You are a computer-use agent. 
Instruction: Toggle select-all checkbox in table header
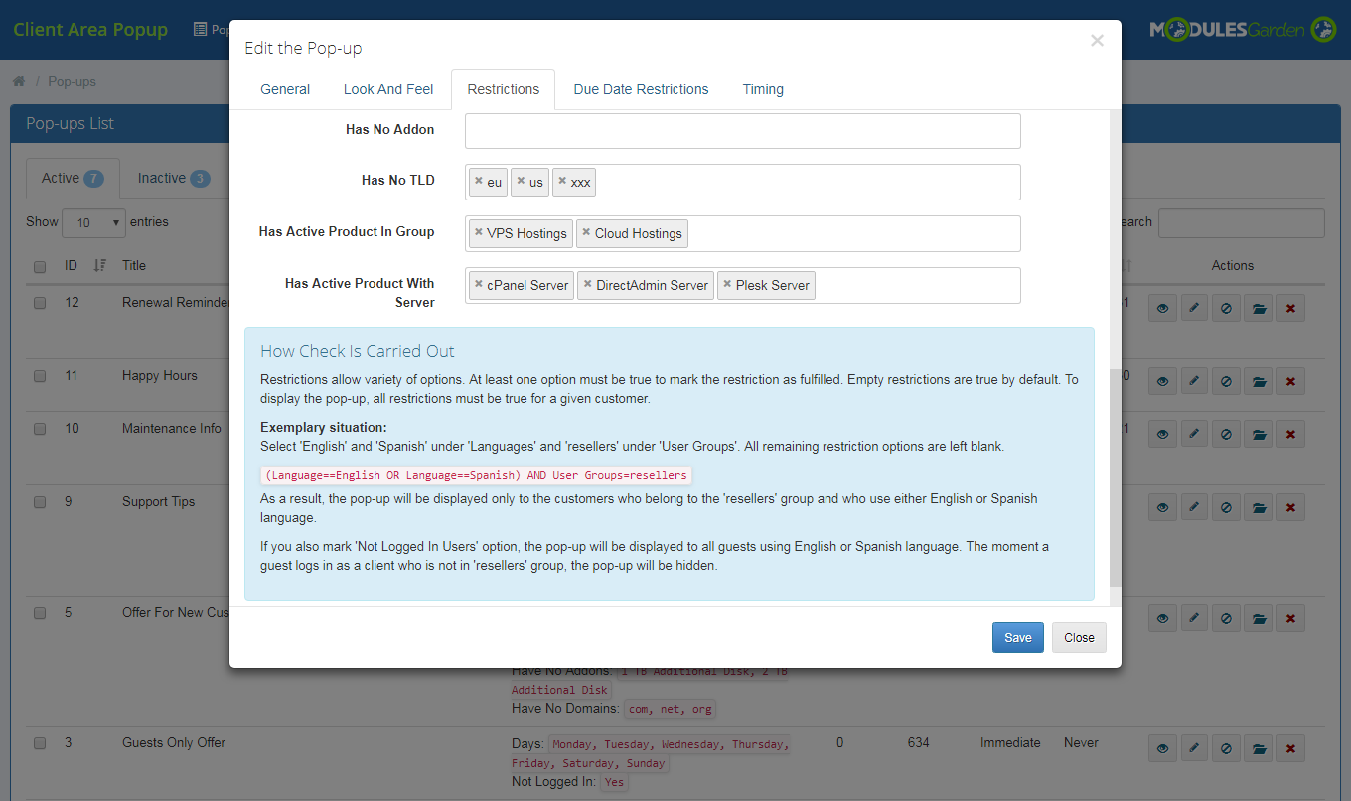click(x=40, y=266)
